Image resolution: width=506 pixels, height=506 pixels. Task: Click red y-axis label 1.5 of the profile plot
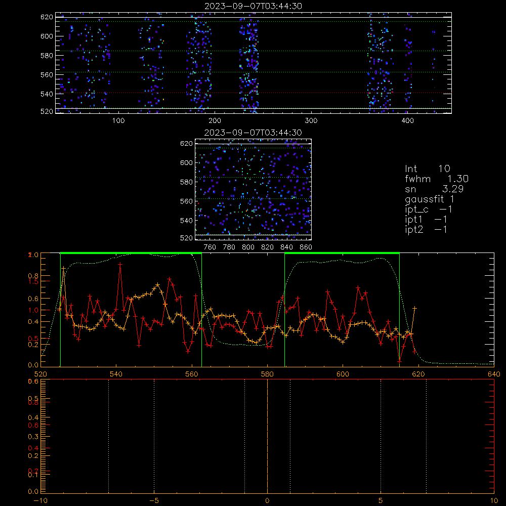(33, 281)
